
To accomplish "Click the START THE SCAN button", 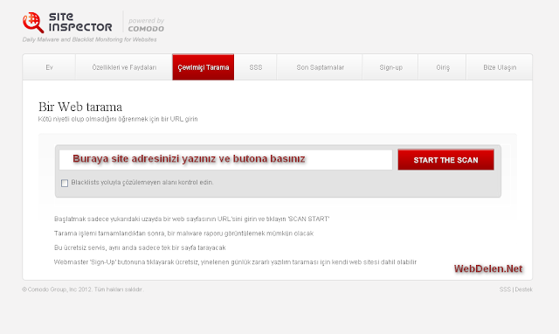I will 446,159.
